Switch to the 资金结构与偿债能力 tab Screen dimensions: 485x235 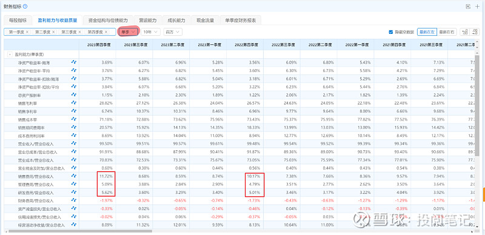point(108,21)
